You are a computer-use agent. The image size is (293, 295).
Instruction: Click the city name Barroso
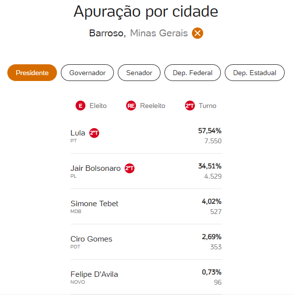coord(107,33)
